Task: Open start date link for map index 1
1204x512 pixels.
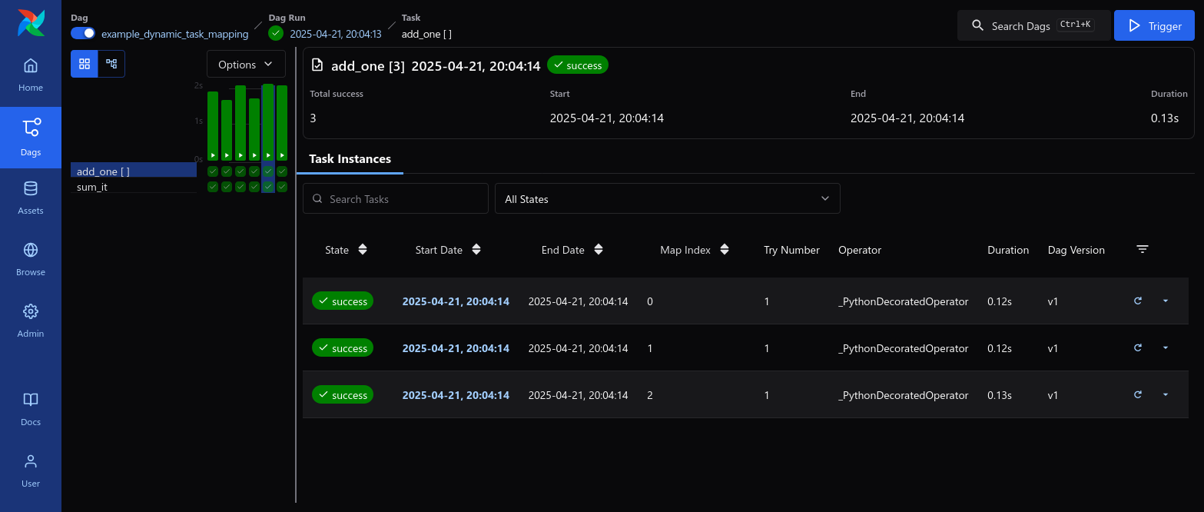Action: [x=456, y=348]
